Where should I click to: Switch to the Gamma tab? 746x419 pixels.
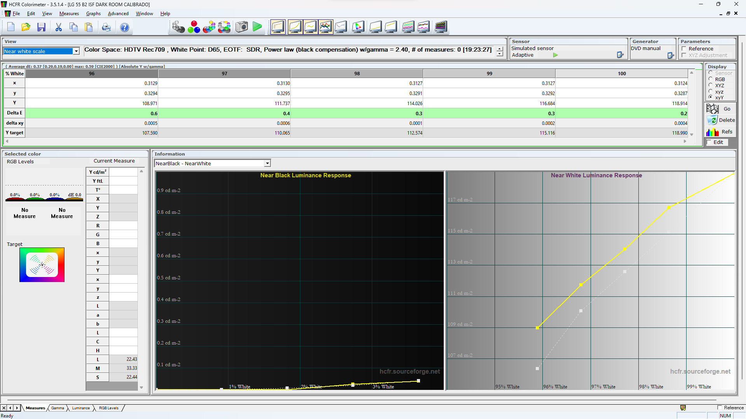[x=58, y=408]
